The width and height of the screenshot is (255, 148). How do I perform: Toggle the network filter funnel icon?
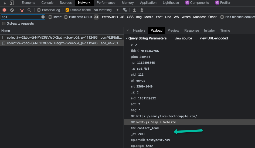click(x=22, y=10)
